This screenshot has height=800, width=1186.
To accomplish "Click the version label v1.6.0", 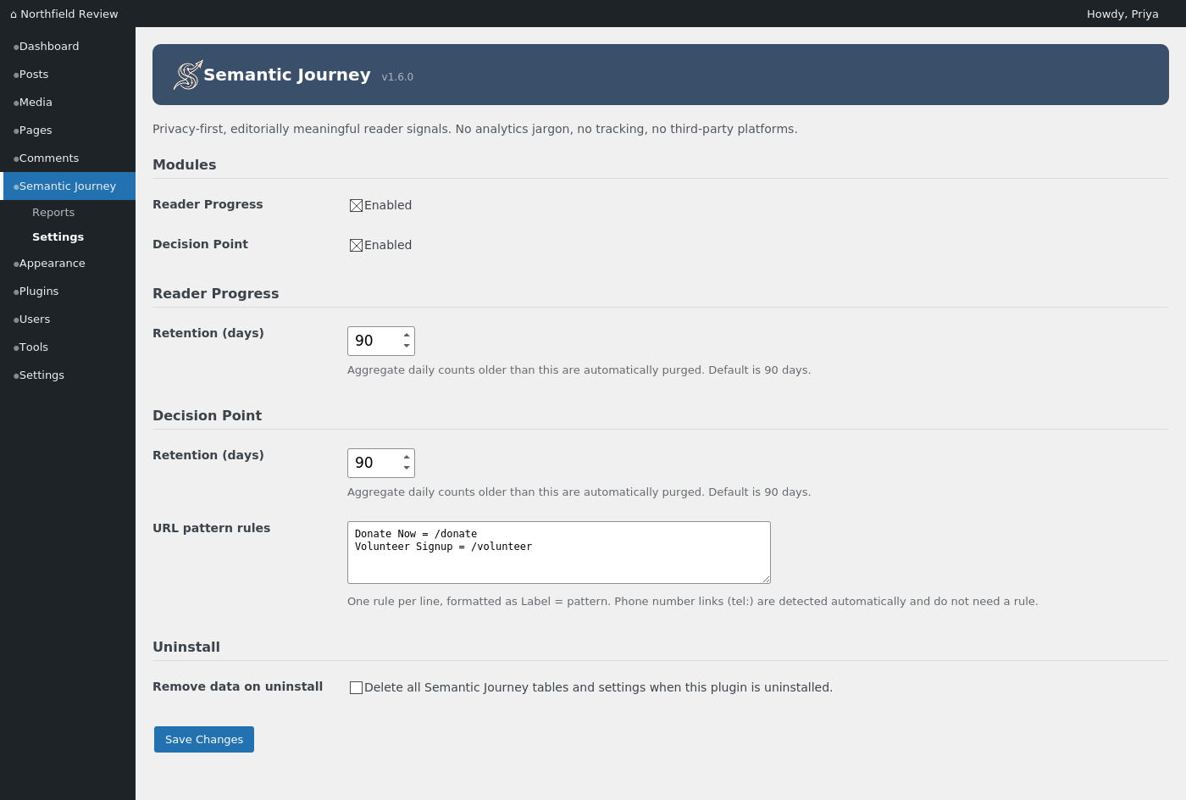I will [397, 77].
